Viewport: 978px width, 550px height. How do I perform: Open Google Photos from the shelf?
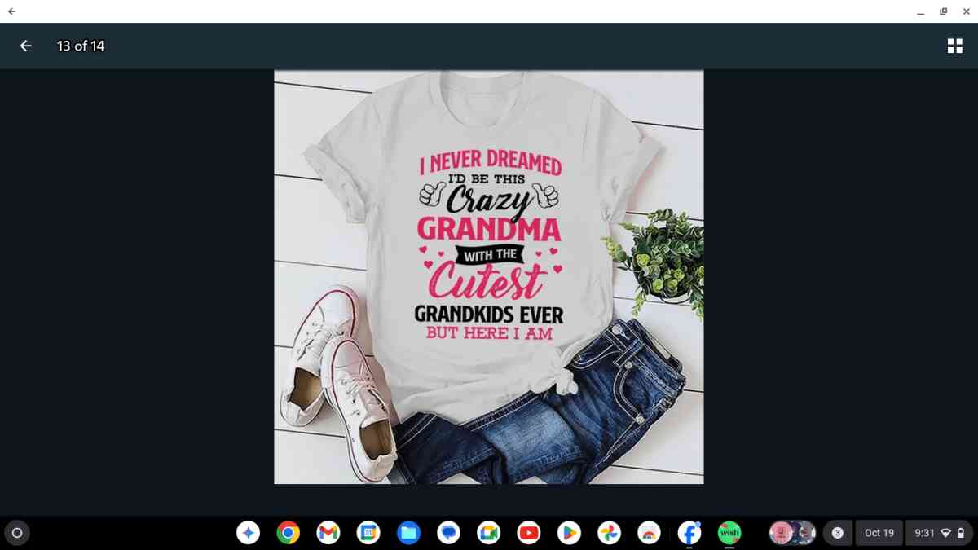pyautogui.click(x=609, y=533)
